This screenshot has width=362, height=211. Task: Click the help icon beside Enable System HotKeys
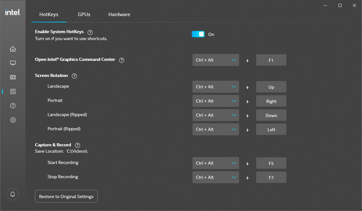point(90,32)
